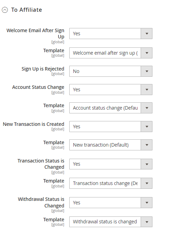Open the New transaction (Default) template dropdown
This screenshot has height=232, width=176.
[x=111, y=145]
